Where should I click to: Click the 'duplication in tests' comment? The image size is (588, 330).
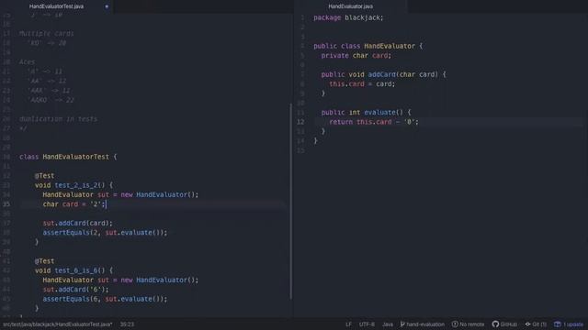click(58, 119)
